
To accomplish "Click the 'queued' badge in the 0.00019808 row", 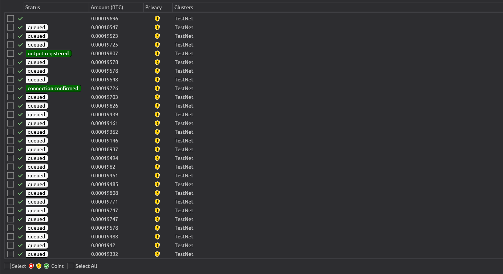I will [37, 193].
